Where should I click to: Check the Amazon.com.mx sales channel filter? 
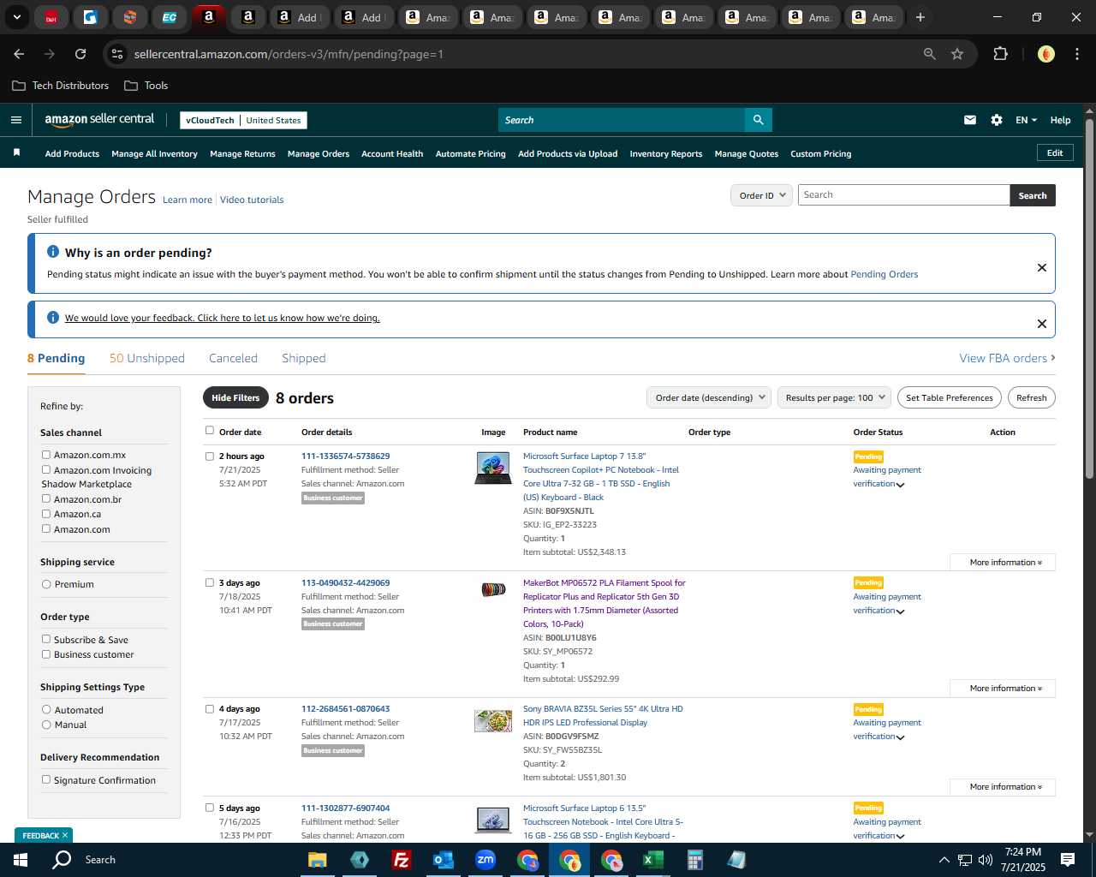point(46,455)
